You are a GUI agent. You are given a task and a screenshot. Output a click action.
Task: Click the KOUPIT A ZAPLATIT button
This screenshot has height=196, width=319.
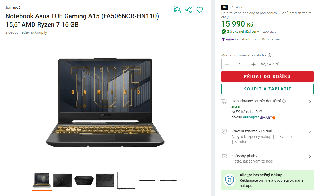click(x=267, y=89)
